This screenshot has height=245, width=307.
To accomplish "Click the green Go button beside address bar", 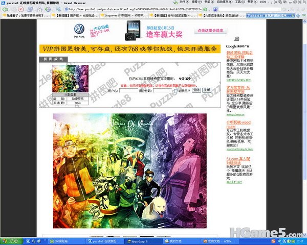I will (x=205, y=9).
